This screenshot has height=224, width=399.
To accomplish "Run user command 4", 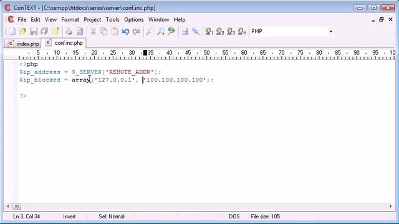I will [241, 31].
